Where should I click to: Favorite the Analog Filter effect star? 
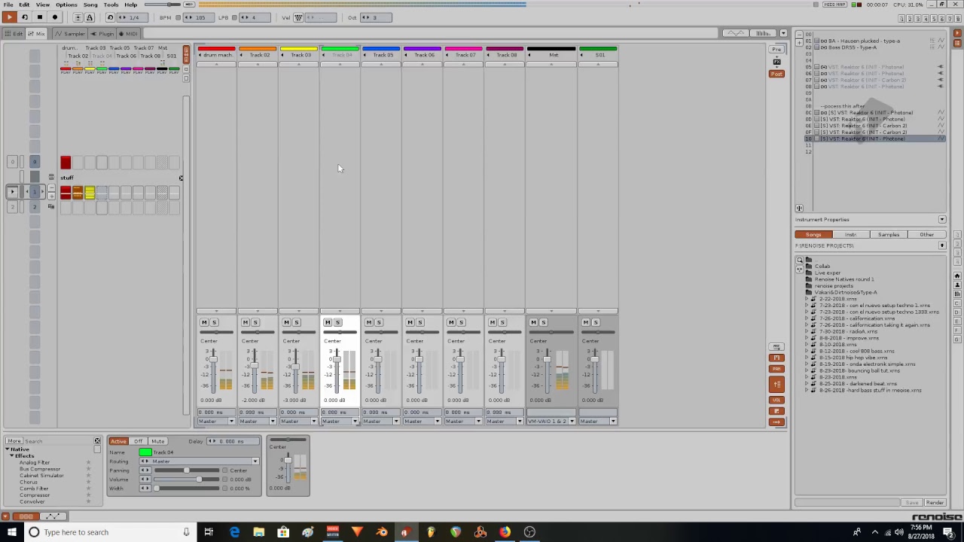click(89, 462)
